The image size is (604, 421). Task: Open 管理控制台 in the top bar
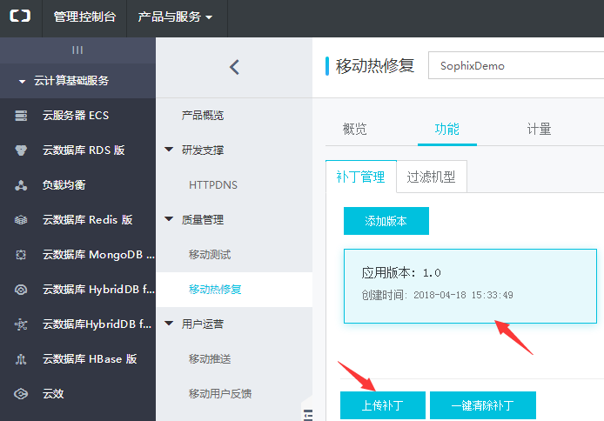[x=84, y=17]
